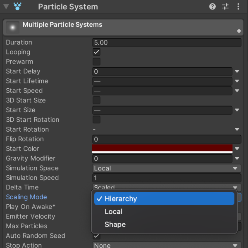
Task: Edit the Simulation Speed value field
Action: tap(167, 178)
